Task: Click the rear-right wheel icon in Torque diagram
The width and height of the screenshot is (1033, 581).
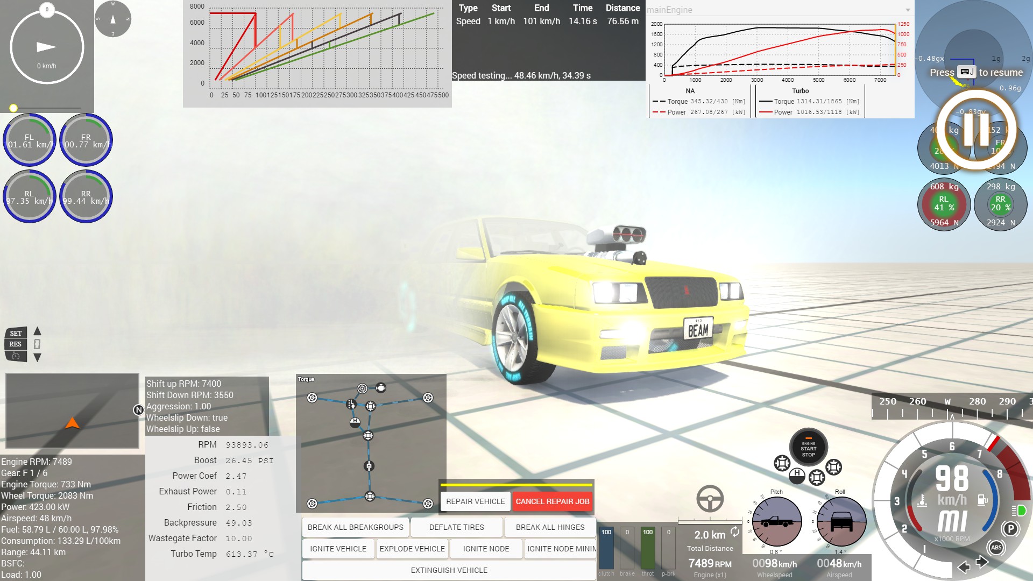Action: click(428, 504)
